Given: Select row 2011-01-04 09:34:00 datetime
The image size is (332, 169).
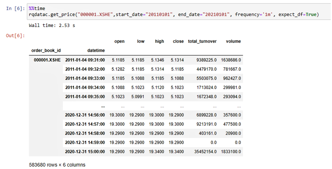Looking at the screenshot, I should point(85,87).
